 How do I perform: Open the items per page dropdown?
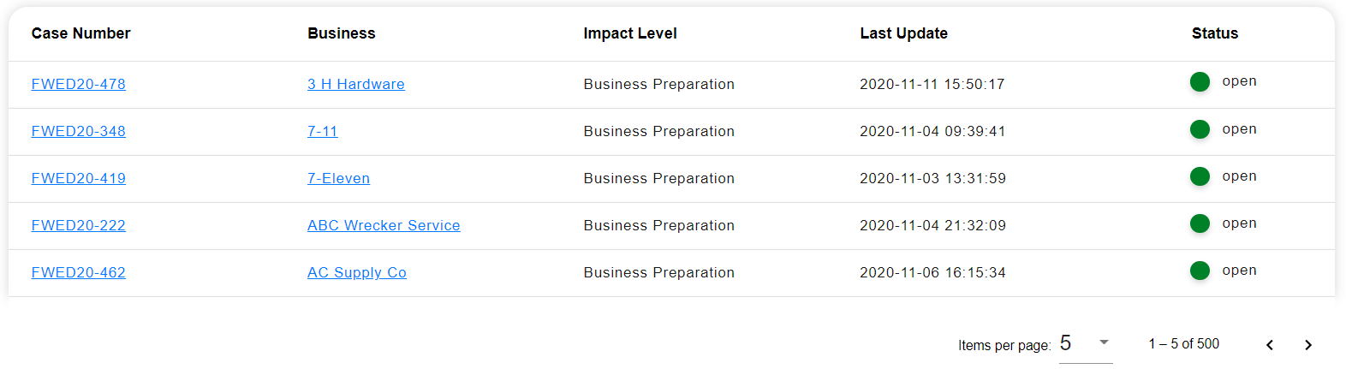tap(1085, 343)
